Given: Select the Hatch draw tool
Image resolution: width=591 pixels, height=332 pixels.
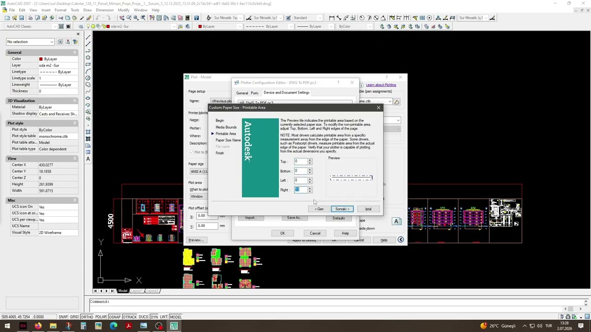Looking at the screenshot, I should [88, 132].
